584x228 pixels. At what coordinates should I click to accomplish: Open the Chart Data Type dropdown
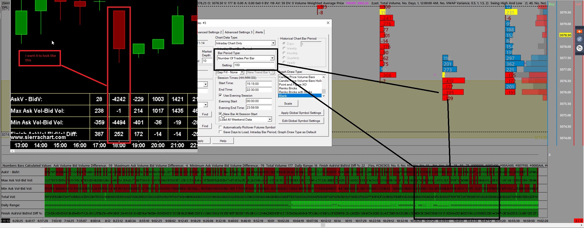point(273,43)
